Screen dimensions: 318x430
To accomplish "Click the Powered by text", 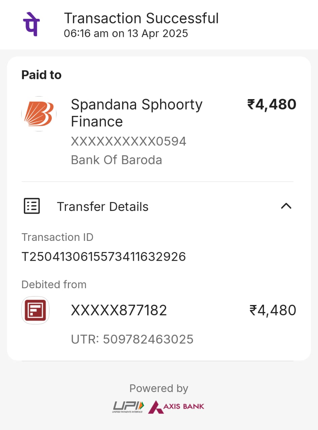I will click(159, 388).
